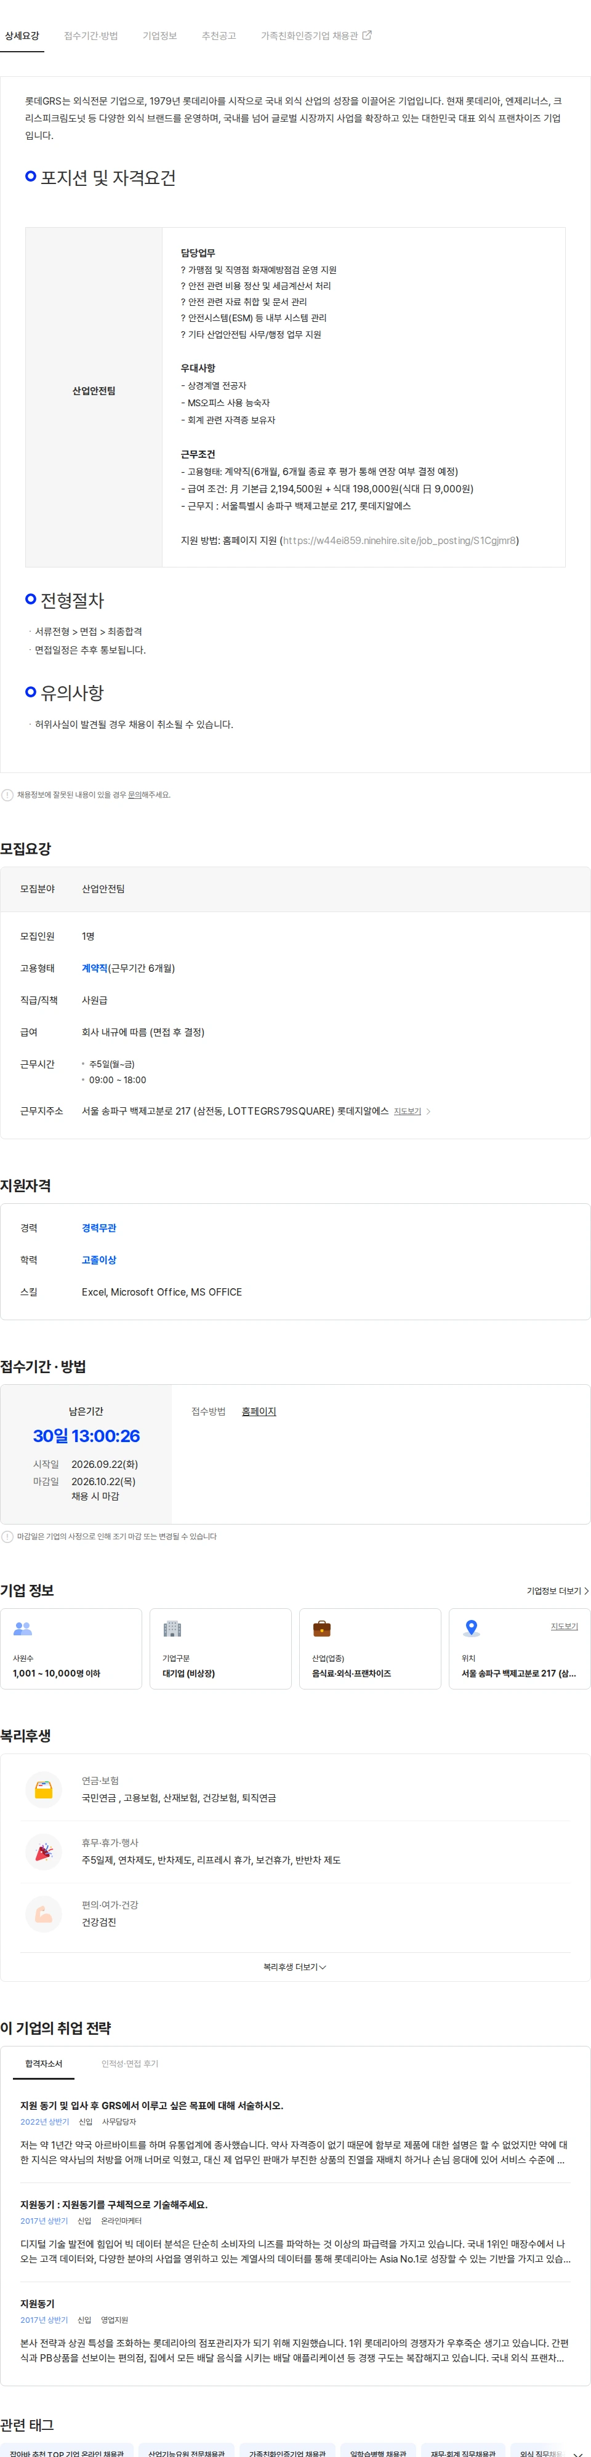Viewport: 591px width, 2457px height.
Task: Click the '건강검진' benefit text
Action: click(98, 1923)
